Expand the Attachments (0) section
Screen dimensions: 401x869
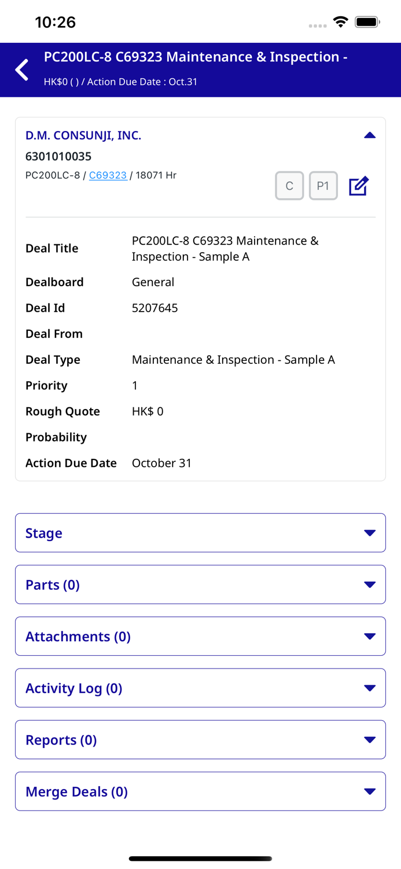click(370, 636)
